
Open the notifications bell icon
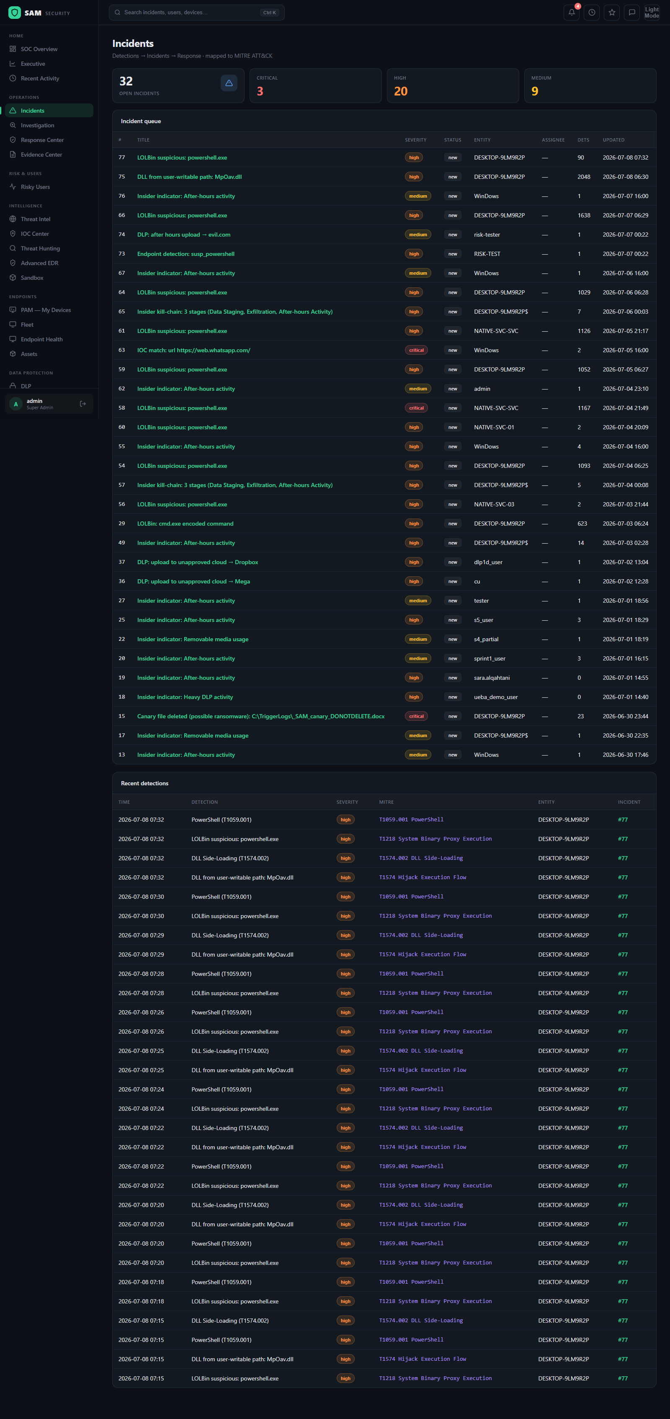tap(572, 12)
